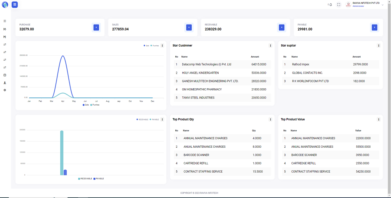Open the Top Product Qty kebab menu
The image size is (391, 198).
click(271, 119)
